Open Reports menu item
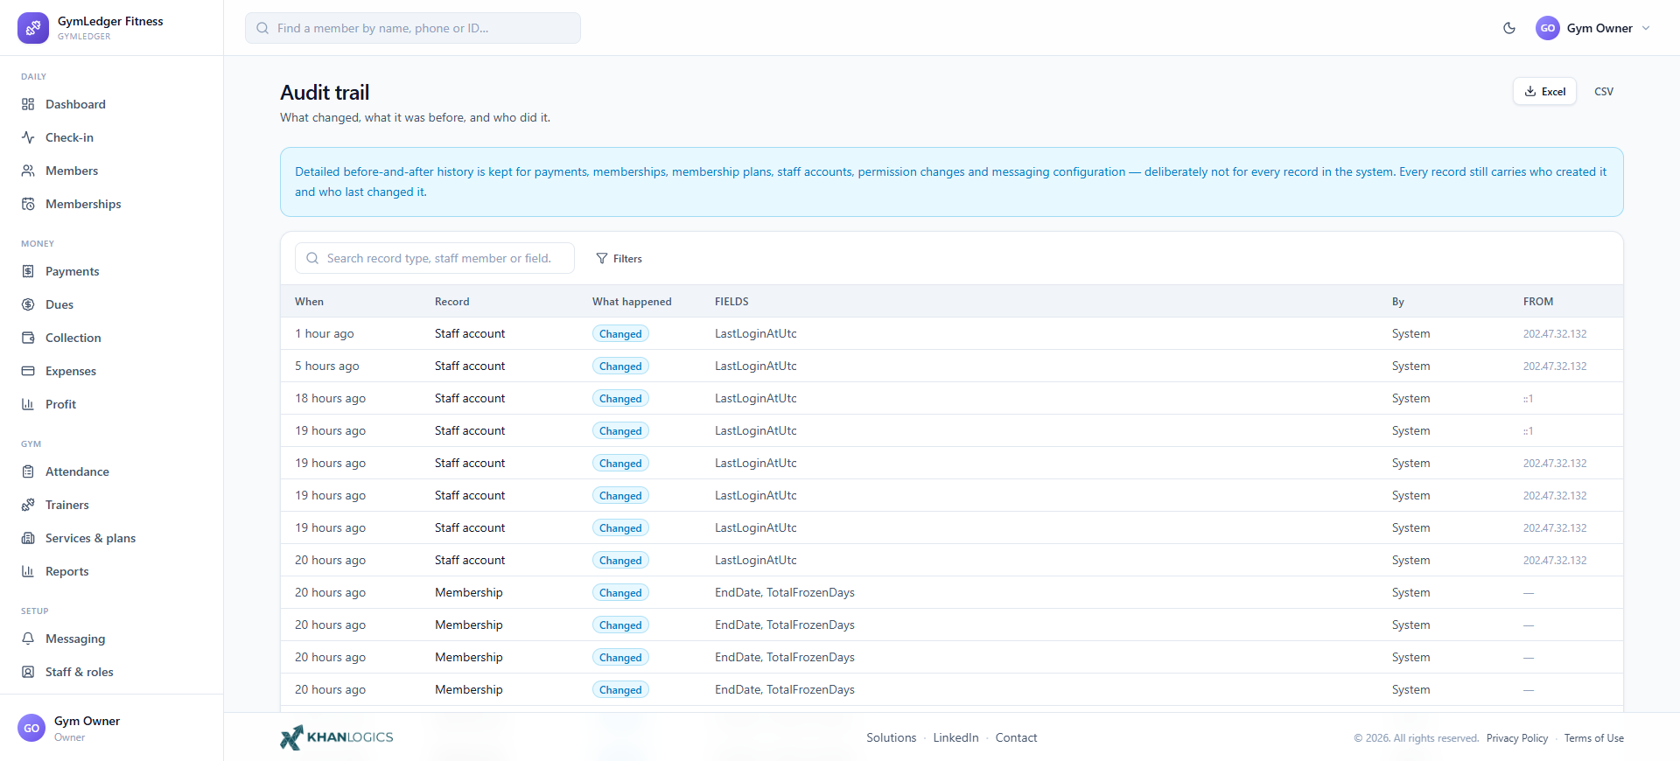 (111, 571)
